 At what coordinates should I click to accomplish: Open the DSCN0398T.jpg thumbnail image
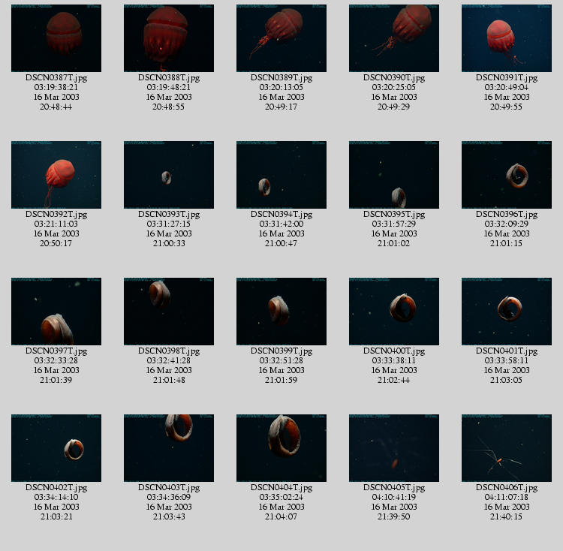pyautogui.click(x=169, y=312)
